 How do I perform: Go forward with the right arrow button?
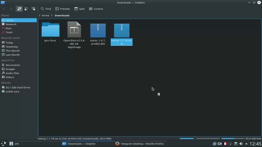(11, 9)
